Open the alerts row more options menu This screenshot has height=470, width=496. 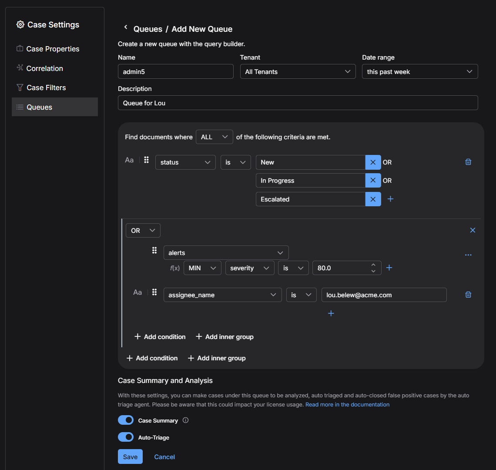(468, 255)
